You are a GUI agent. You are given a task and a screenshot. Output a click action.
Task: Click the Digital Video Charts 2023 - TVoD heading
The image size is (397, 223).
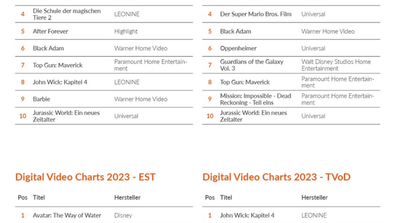click(x=276, y=177)
